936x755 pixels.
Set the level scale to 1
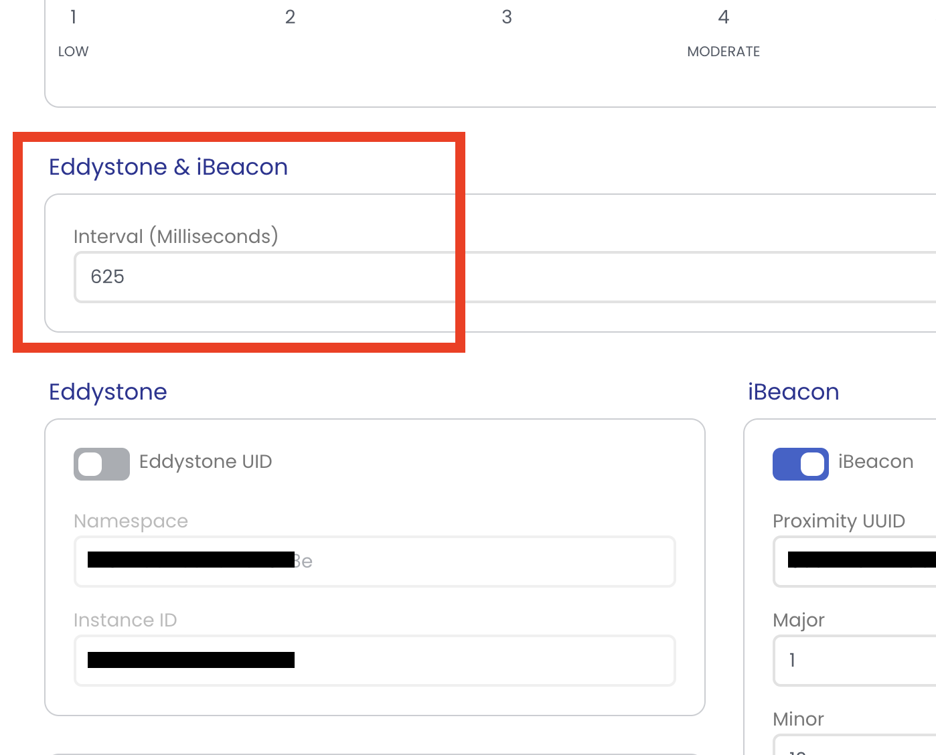tap(73, 17)
